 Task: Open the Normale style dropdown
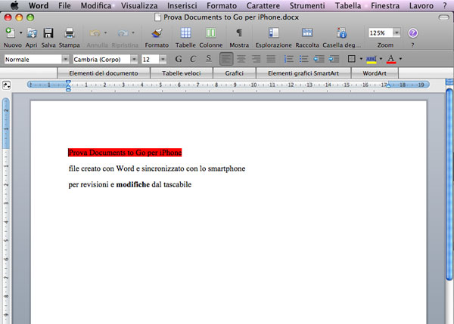tap(65, 59)
